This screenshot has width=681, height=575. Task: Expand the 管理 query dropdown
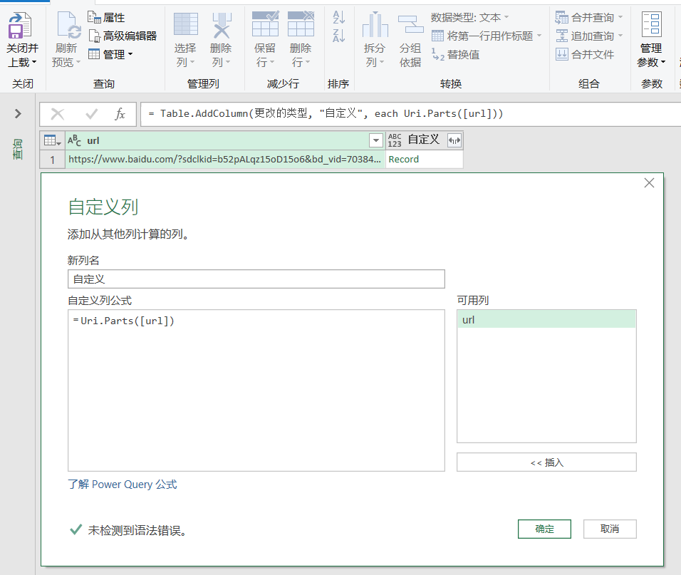[110, 54]
